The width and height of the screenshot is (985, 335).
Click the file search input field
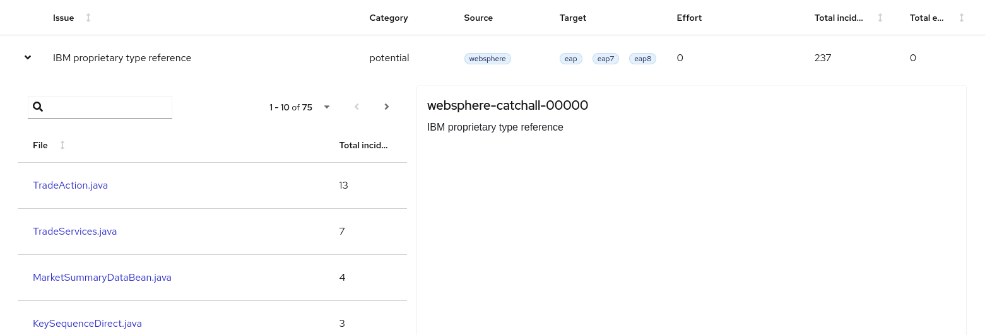pos(107,107)
